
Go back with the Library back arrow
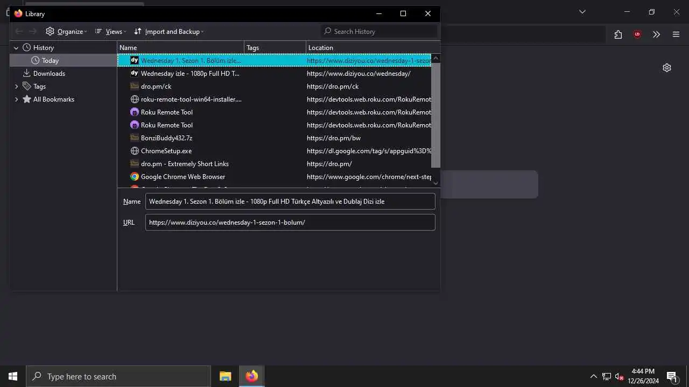click(x=19, y=31)
